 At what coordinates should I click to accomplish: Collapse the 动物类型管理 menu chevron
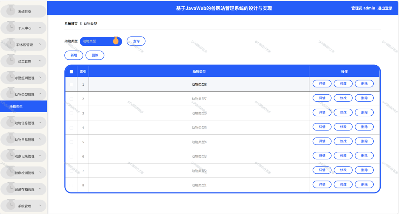pyautogui.click(x=40, y=94)
